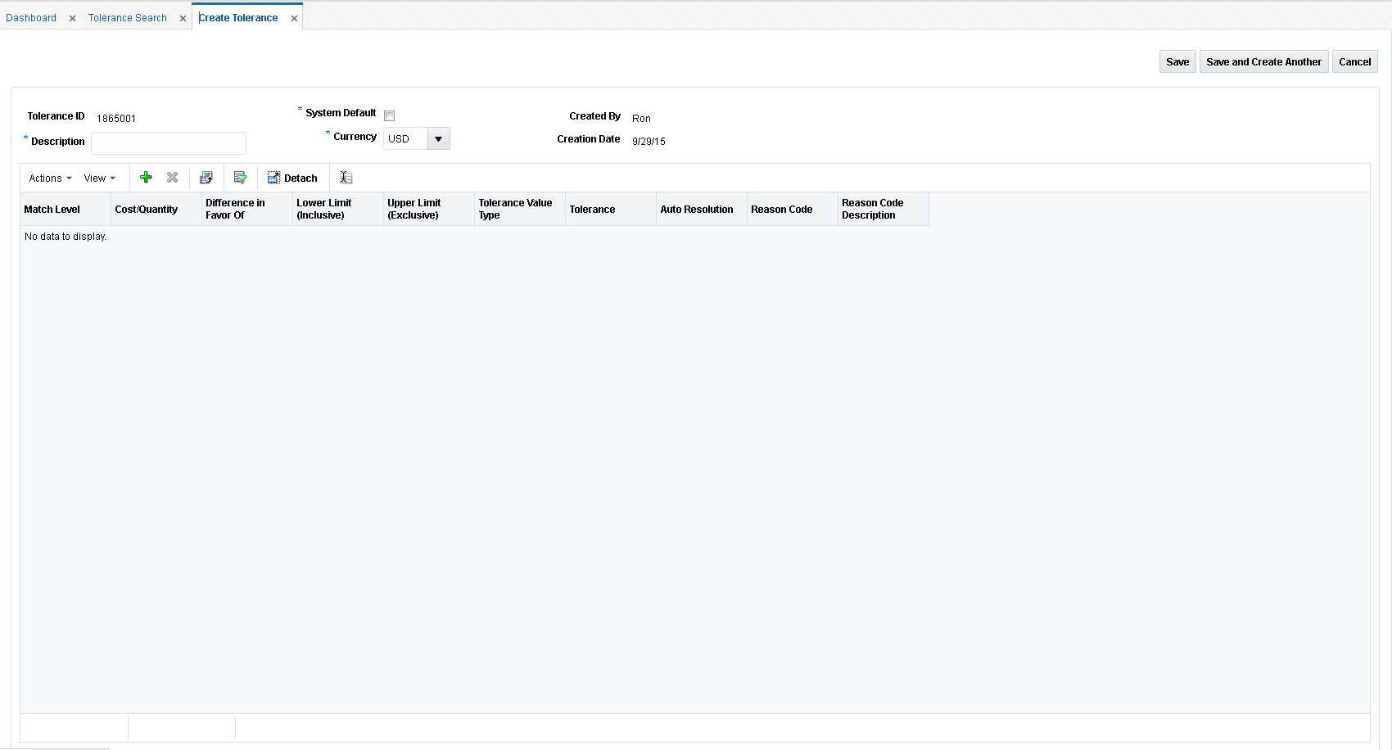This screenshot has height=750, width=1392.
Task: Click the Cancel button
Action: tap(1354, 61)
